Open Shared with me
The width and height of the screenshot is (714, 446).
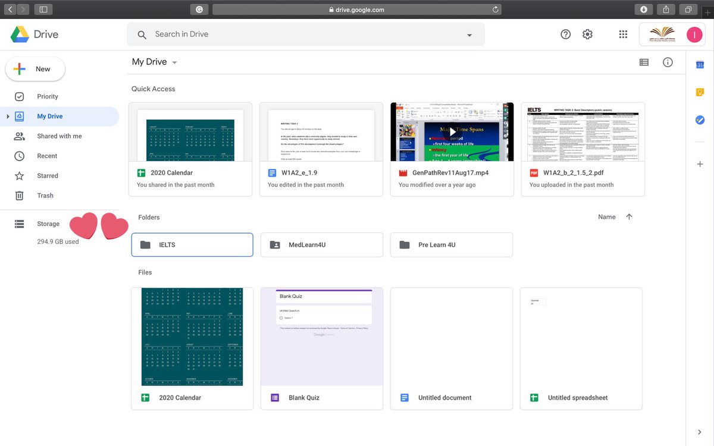point(59,136)
